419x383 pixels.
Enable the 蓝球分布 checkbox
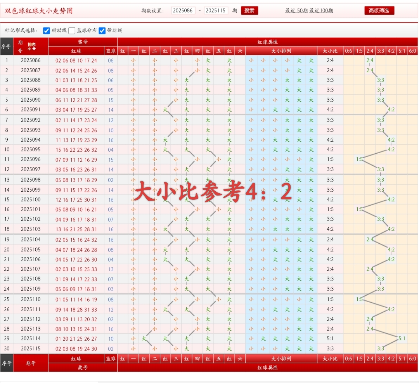pos(72,31)
